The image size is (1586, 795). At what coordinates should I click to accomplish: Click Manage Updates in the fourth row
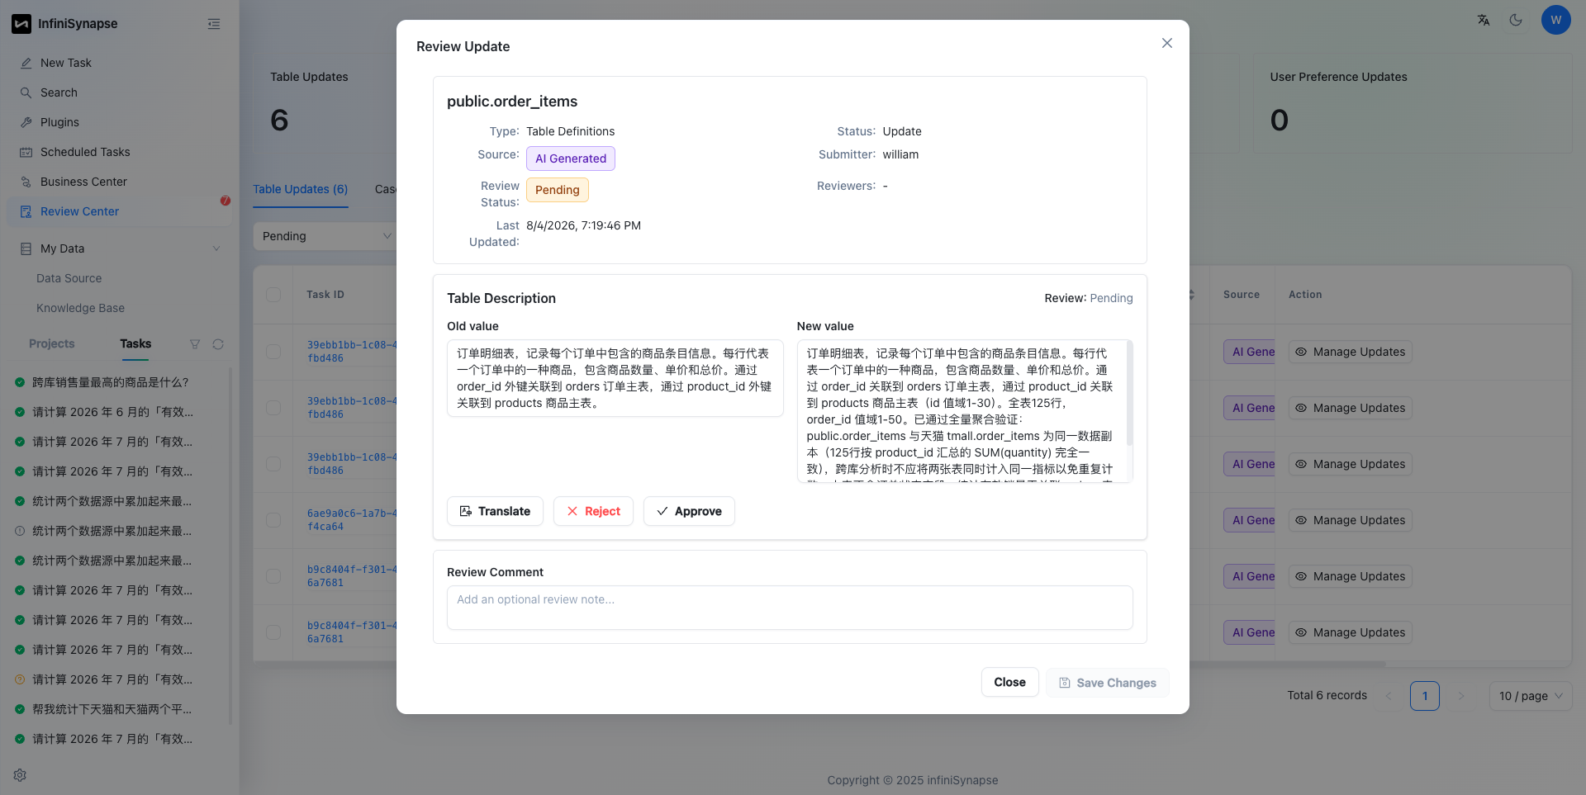pyautogui.click(x=1351, y=520)
